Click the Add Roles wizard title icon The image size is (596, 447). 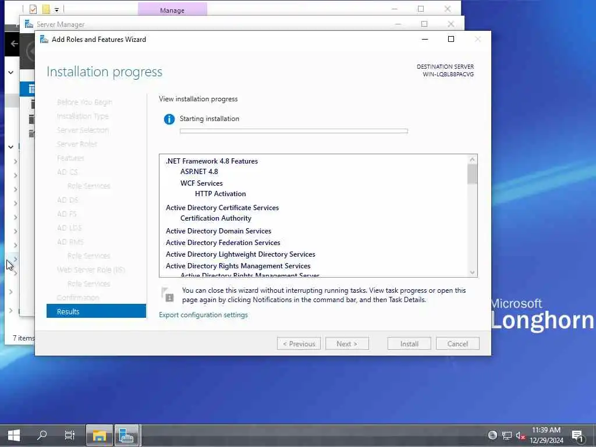point(44,39)
